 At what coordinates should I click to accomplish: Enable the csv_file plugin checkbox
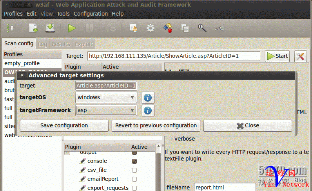click(134, 170)
